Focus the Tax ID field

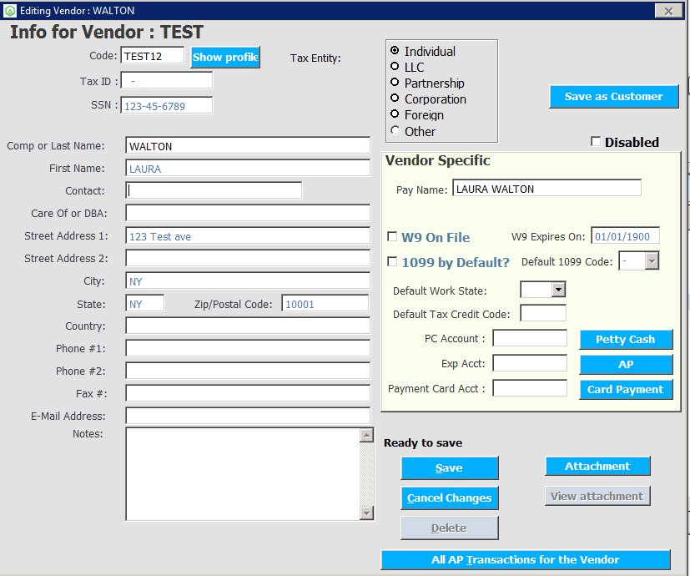click(x=167, y=81)
